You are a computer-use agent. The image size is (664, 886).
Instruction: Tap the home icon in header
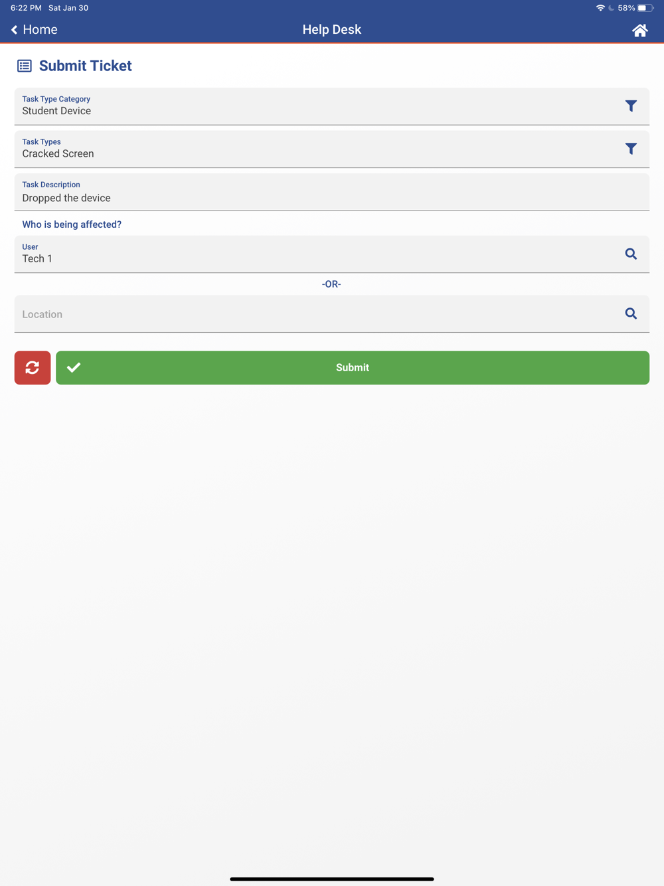(x=639, y=31)
